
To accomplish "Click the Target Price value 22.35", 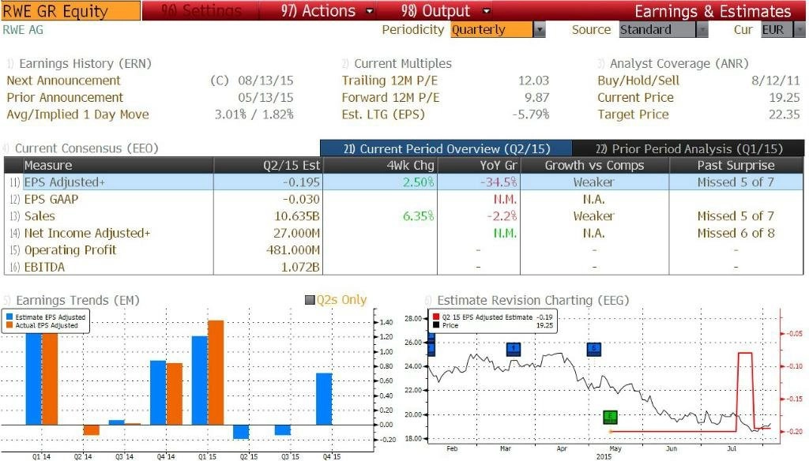I will [785, 114].
